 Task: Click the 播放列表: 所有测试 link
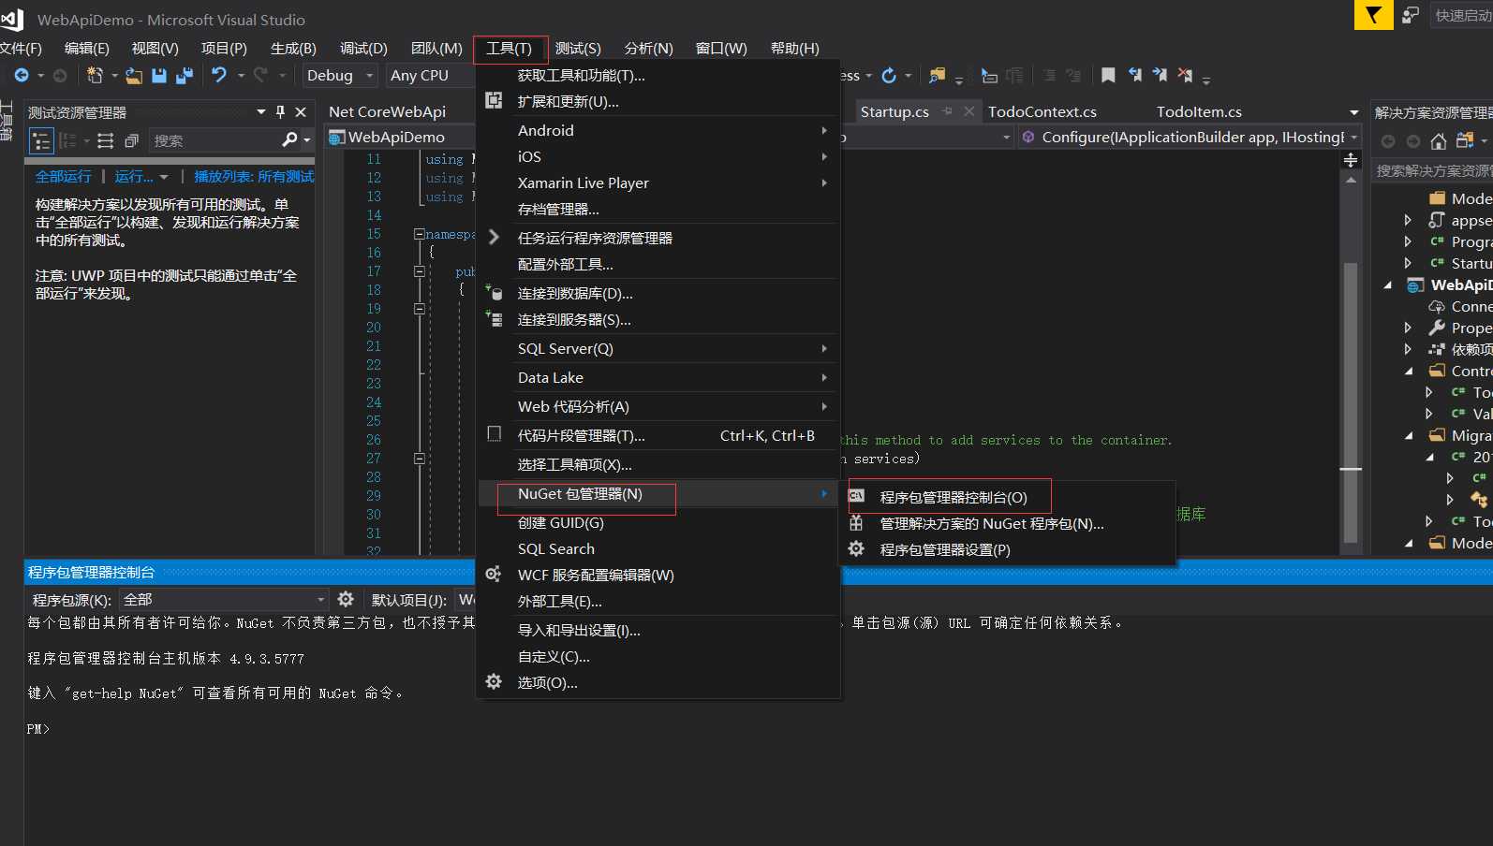tap(254, 176)
